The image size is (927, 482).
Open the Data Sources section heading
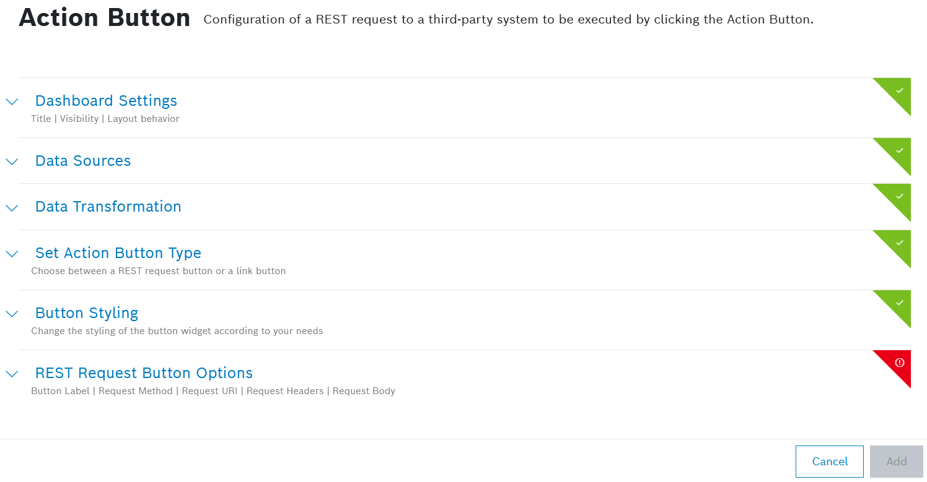[x=83, y=161]
